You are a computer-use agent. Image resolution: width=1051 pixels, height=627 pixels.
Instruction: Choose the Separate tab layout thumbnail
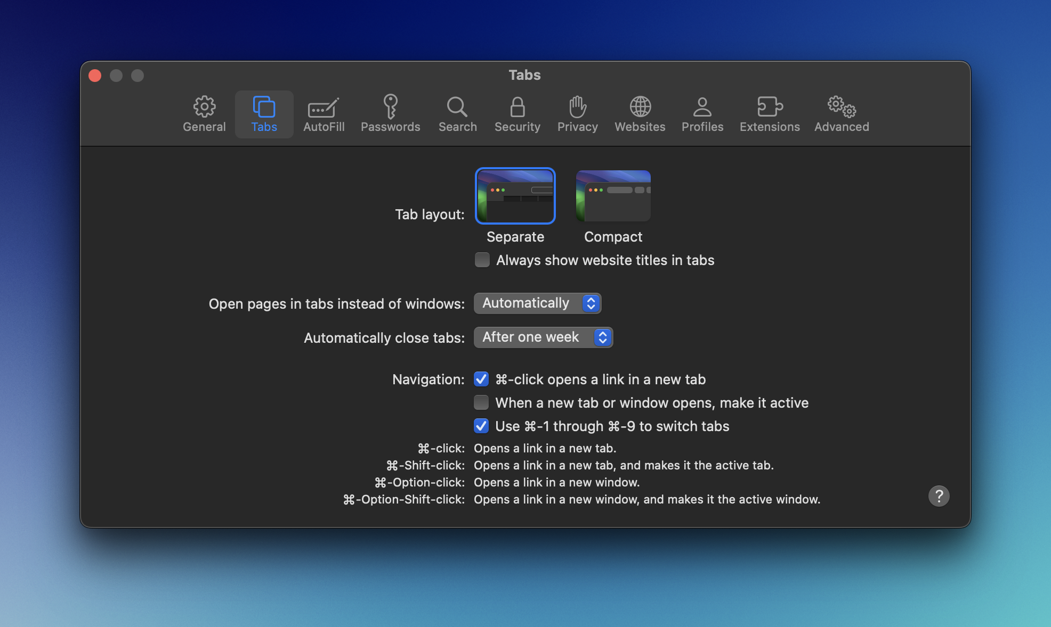tap(515, 196)
